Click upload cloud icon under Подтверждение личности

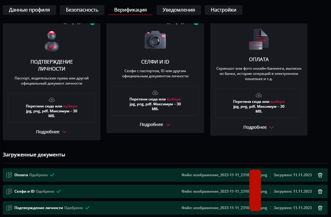click(x=52, y=100)
